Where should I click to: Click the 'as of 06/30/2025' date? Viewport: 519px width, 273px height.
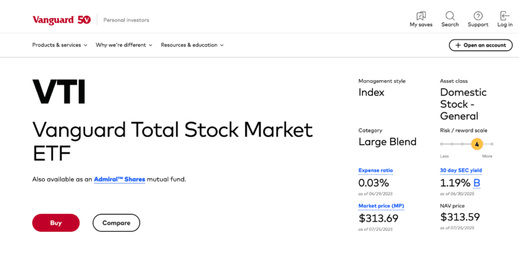pyautogui.click(x=457, y=194)
